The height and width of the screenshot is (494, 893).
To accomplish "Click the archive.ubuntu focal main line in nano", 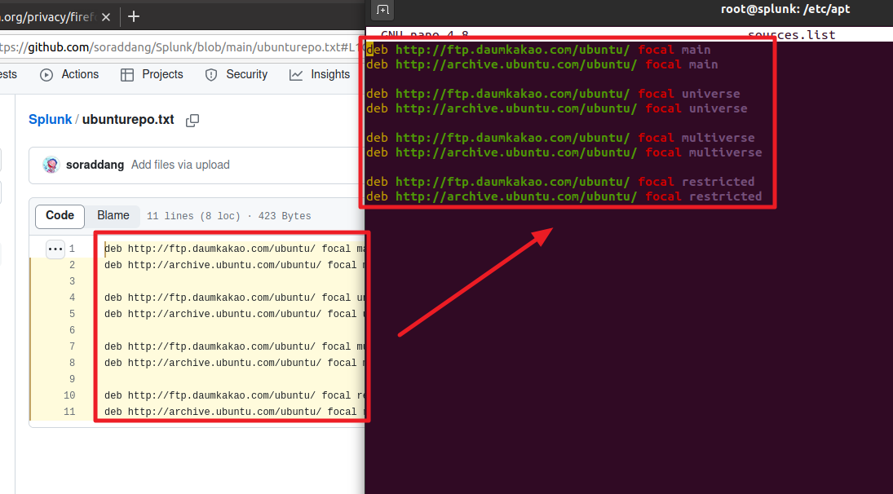I will pos(542,65).
